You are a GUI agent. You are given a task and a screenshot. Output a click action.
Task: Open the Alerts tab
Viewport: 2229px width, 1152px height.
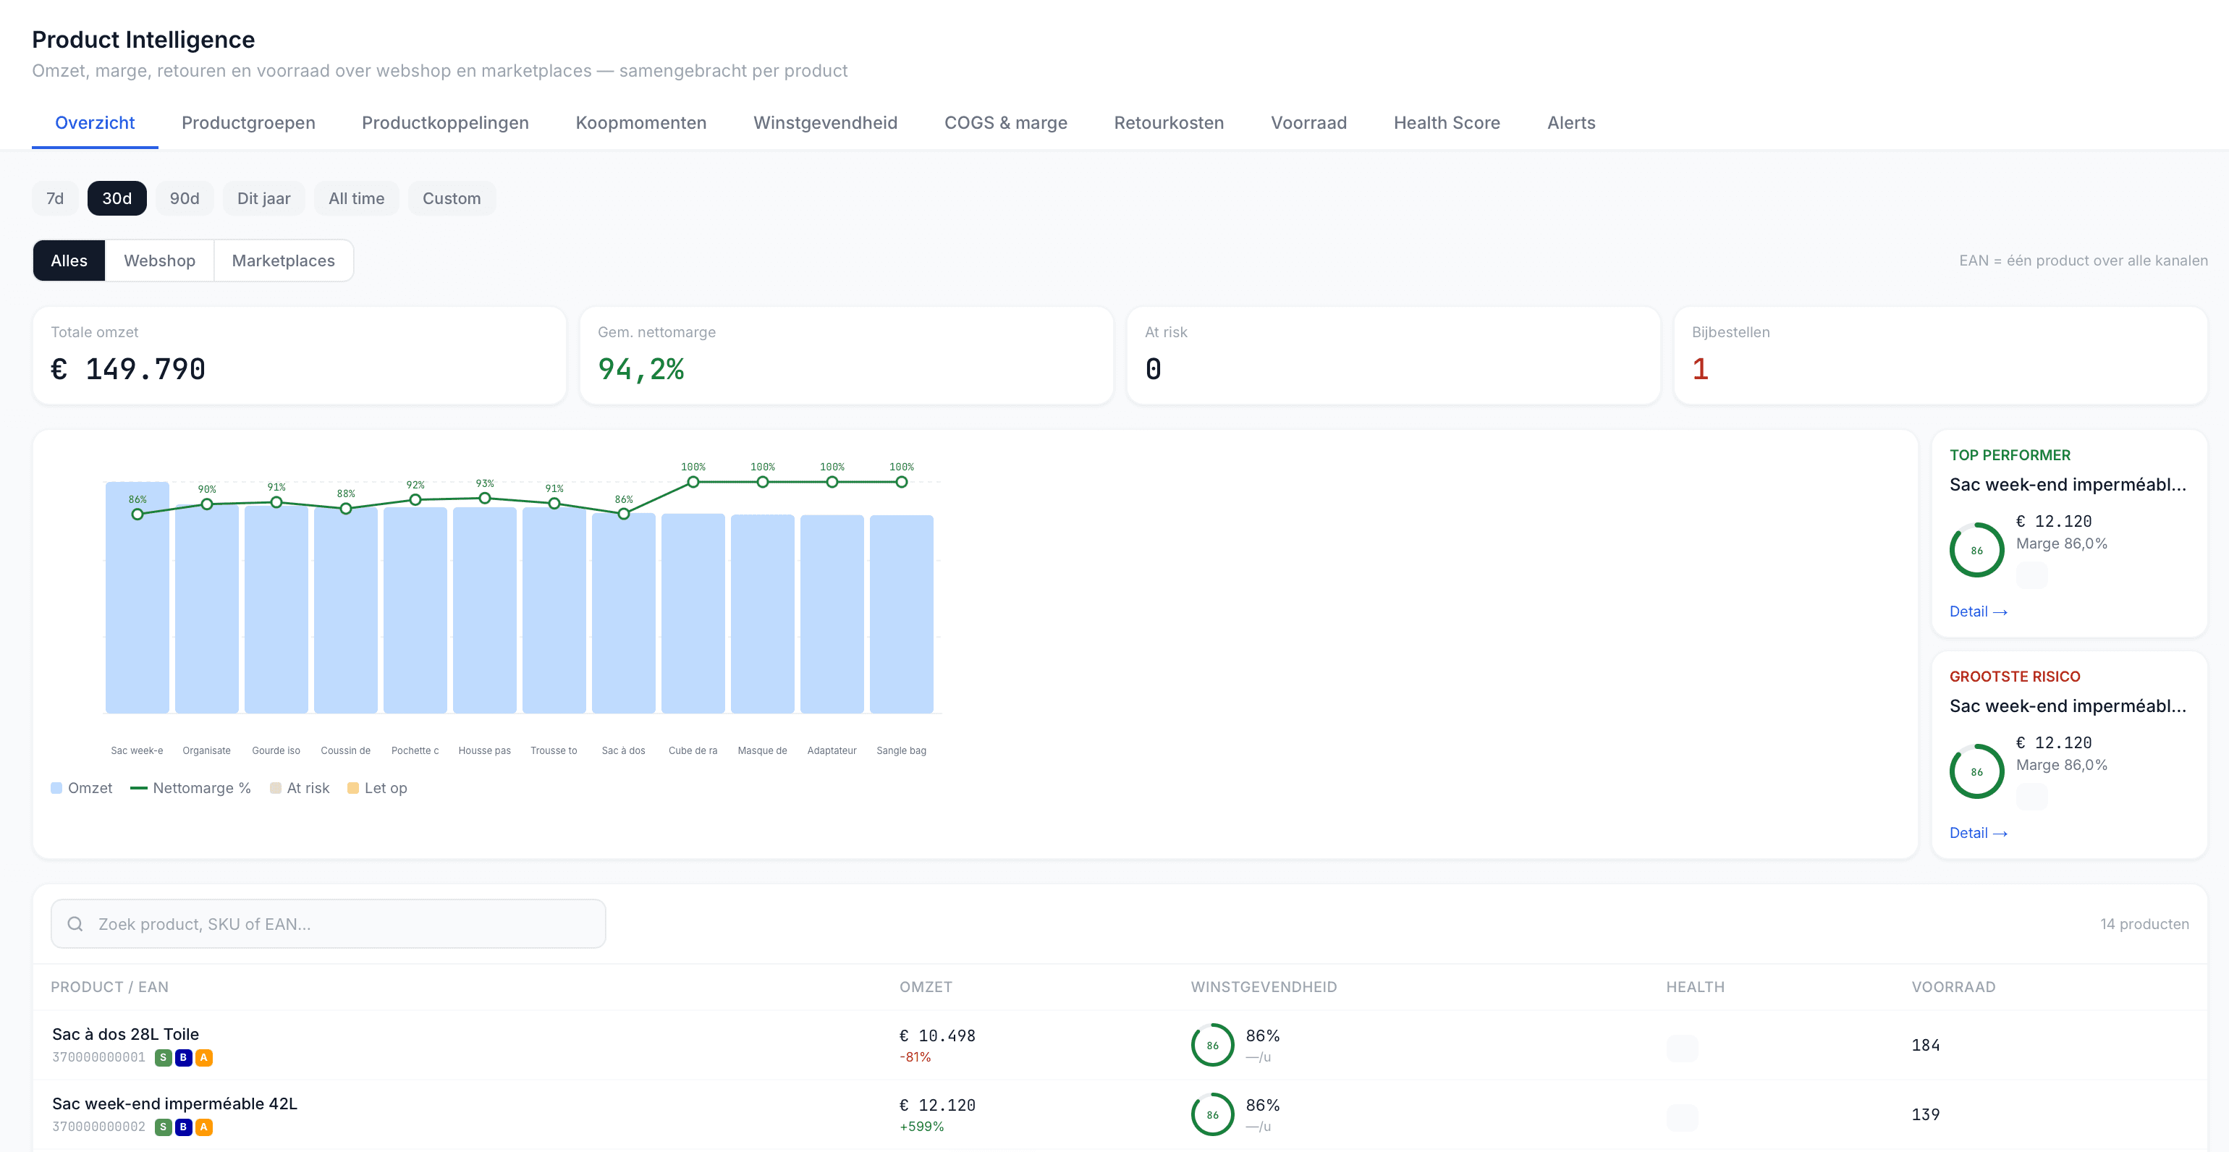pyautogui.click(x=1570, y=123)
